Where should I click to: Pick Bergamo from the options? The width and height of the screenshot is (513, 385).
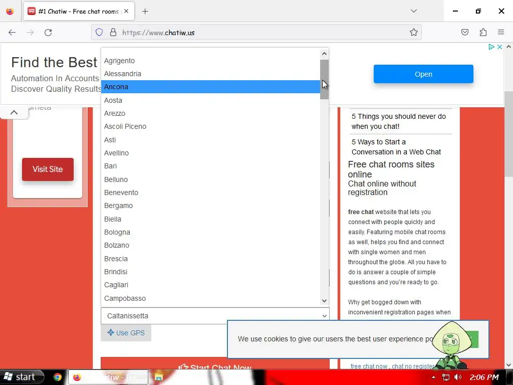211,206
